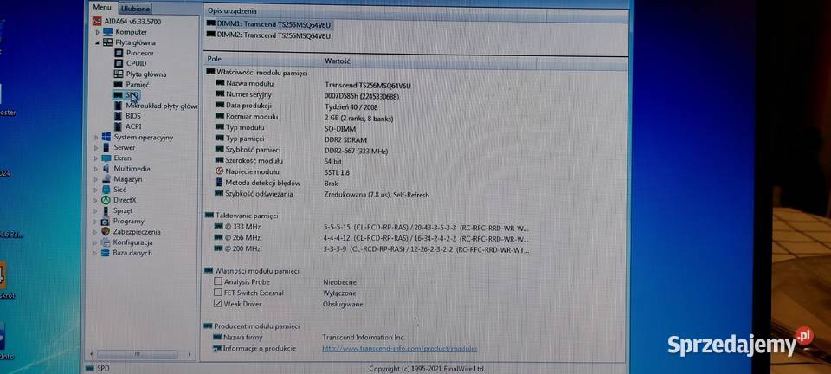Click the Magazyn storage icon

(106, 179)
